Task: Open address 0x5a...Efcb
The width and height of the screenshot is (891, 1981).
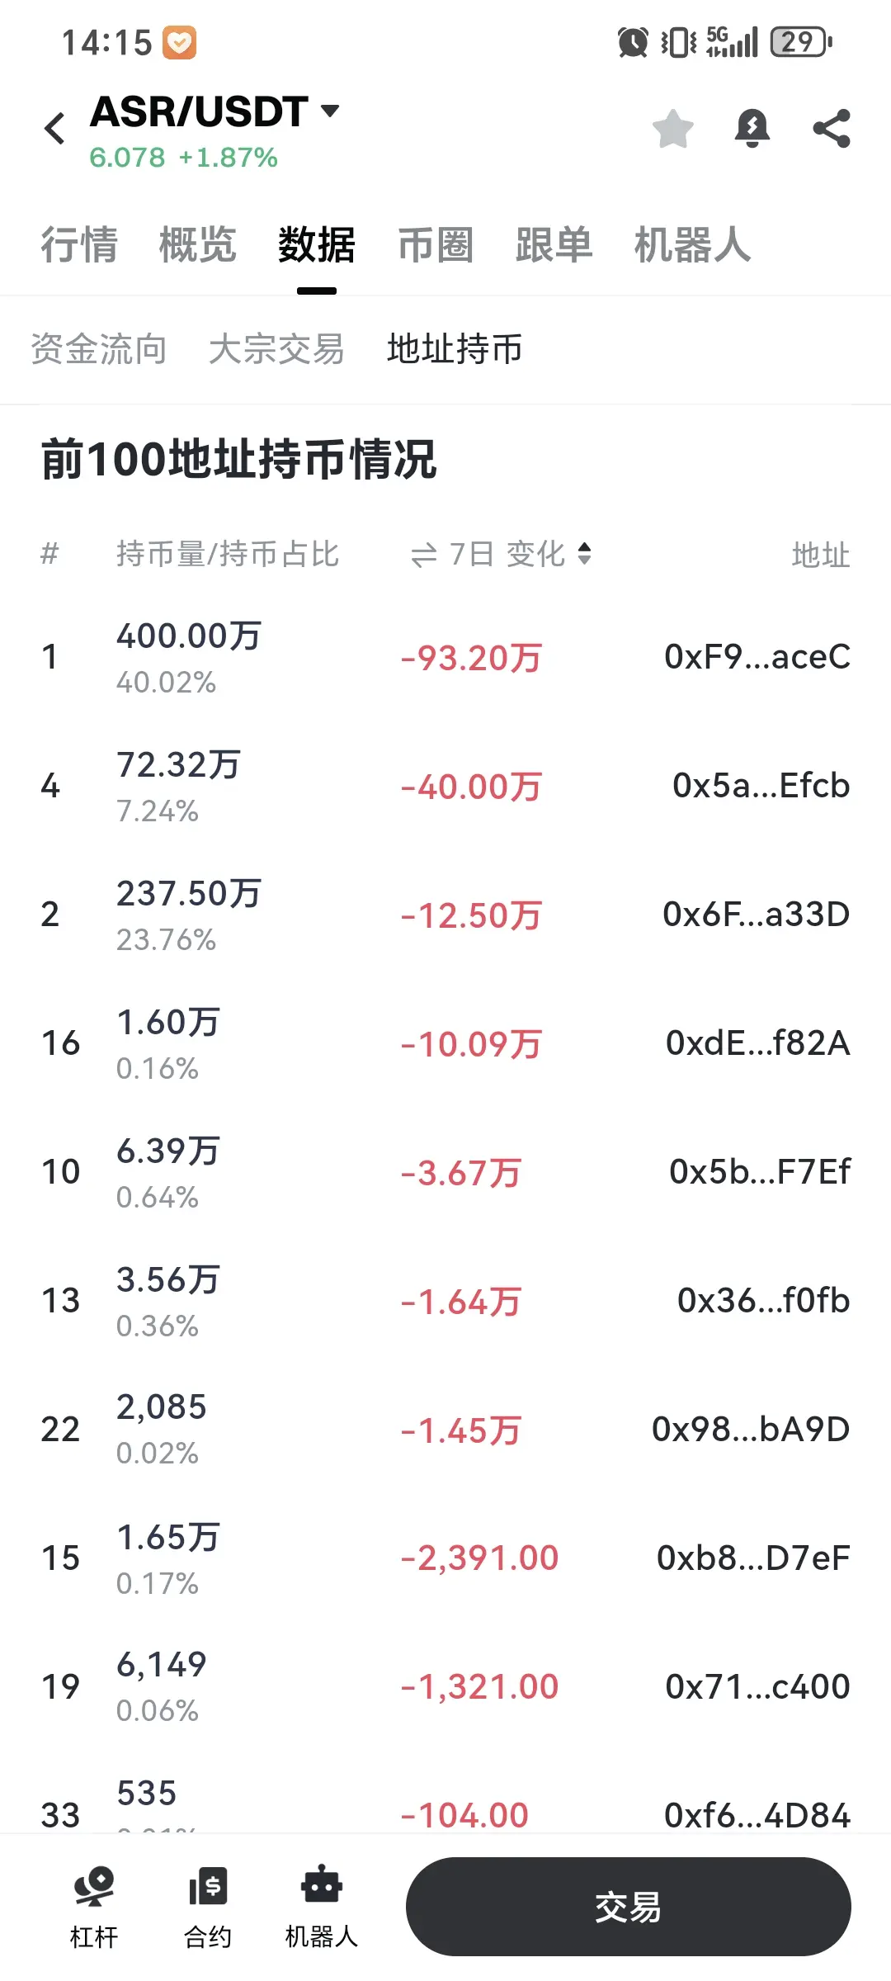Action: pos(761,786)
